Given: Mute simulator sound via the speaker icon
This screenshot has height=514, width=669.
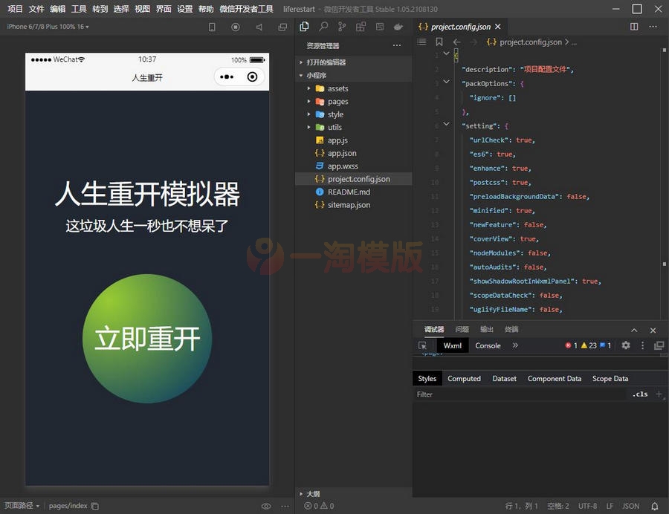Looking at the screenshot, I should pyautogui.click(x=259, y=26).
